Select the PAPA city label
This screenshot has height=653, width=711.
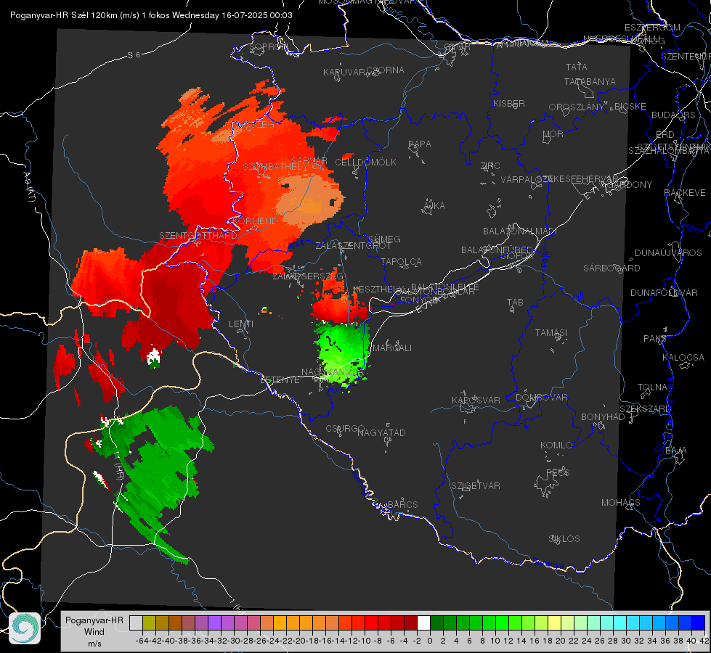(x=420, y=144)
